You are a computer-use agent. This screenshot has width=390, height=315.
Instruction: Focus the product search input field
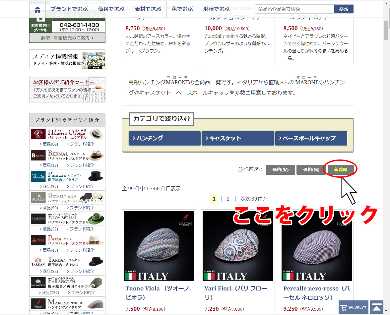(x=294, y=9)
